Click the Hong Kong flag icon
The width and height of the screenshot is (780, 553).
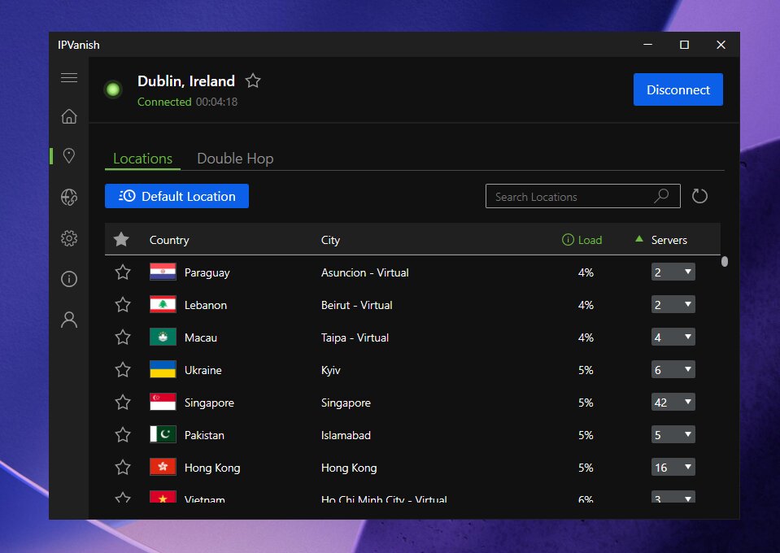163,467
